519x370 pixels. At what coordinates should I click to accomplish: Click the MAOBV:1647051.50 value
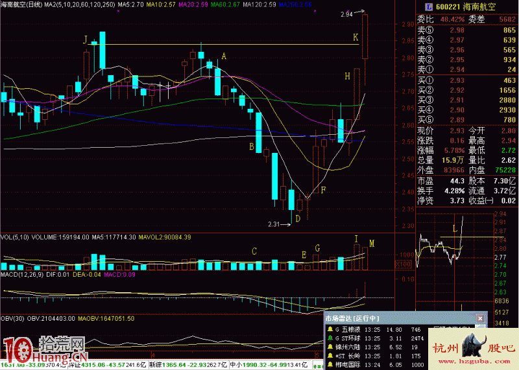click(x=106, y=318)
